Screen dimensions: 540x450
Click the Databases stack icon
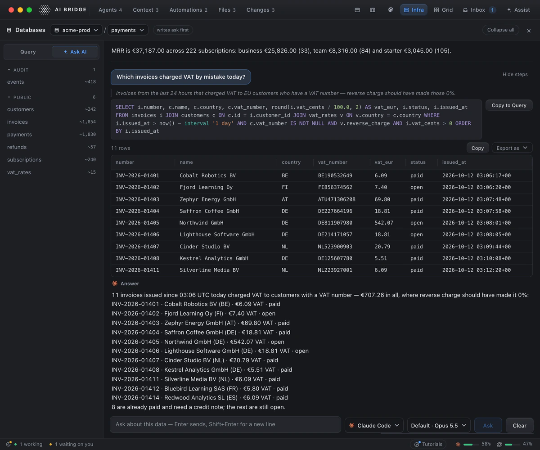click(x=9, y=30)
